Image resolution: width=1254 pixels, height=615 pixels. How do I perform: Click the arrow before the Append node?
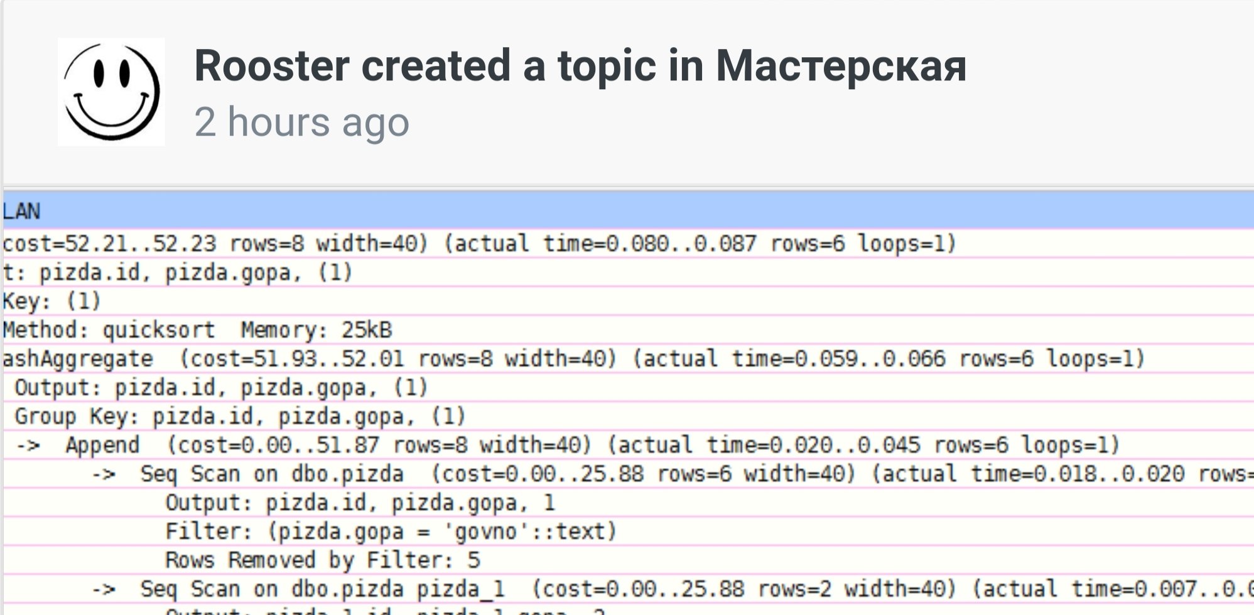[x=28, y=446]
